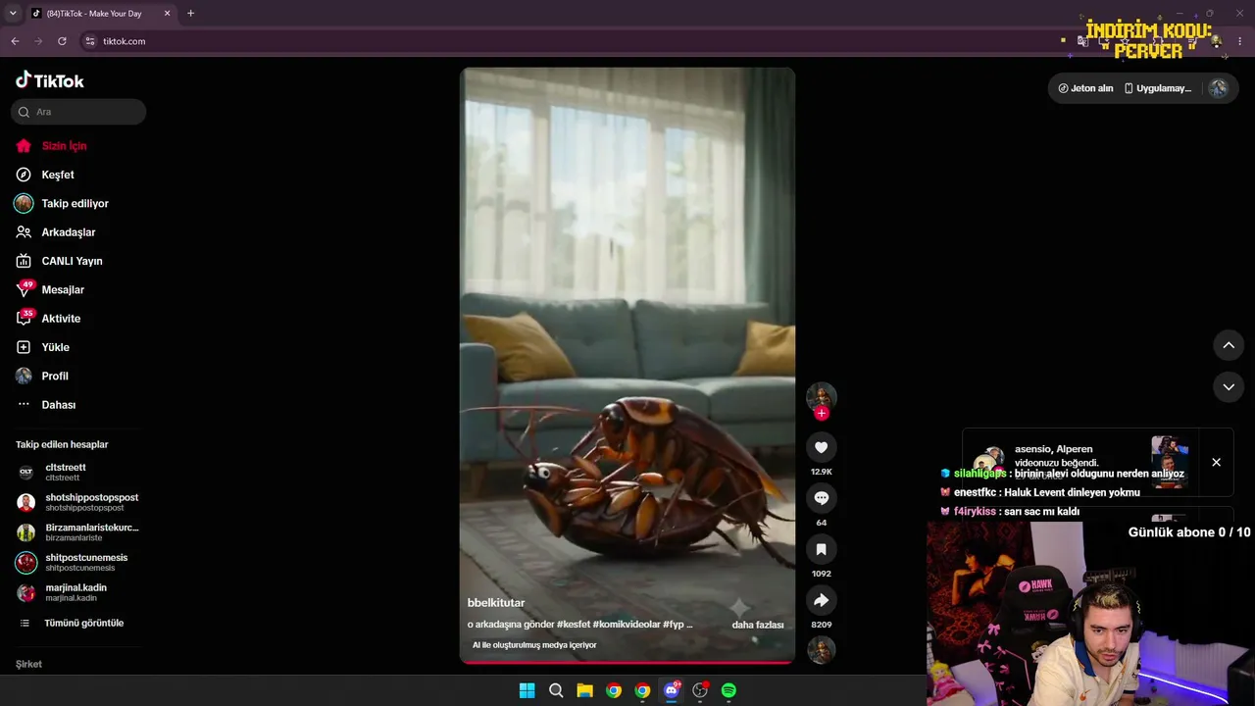The width and height of the screenshot is (1255, 706).
Task: Open File Explorer from taskbar
Action: [584, 690]
